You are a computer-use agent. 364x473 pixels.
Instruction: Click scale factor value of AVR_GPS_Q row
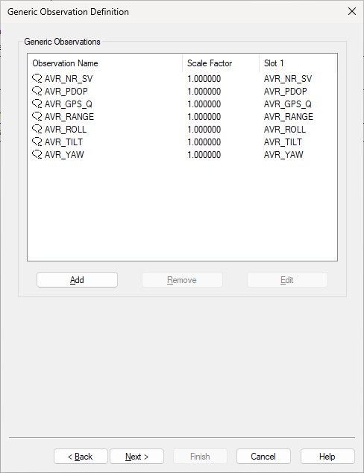(x=204, y=104)
